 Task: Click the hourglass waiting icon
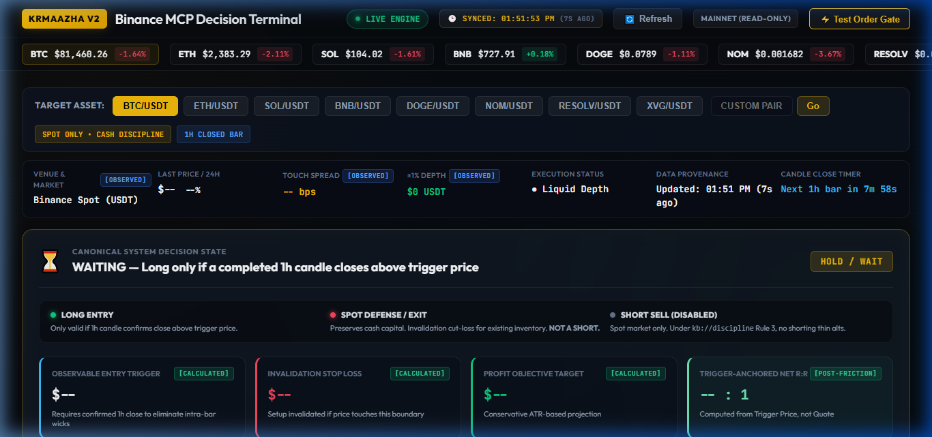click(50, 261)
